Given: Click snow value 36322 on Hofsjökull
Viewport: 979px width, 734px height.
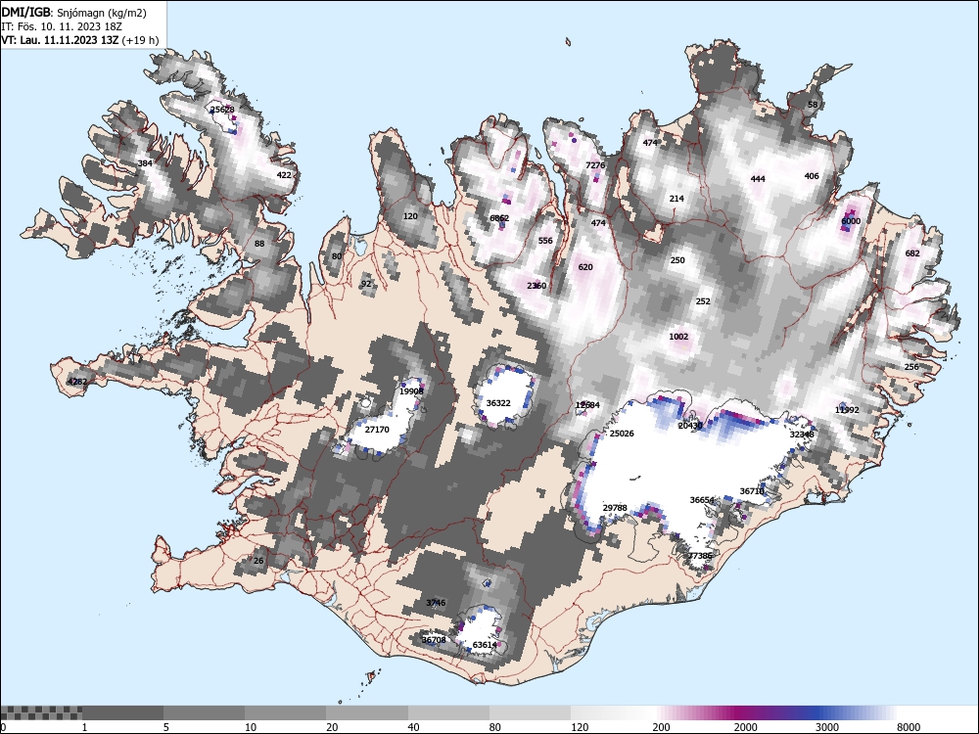Looking at the screenshot, I should pyautogui.click(x=498, y=403).
